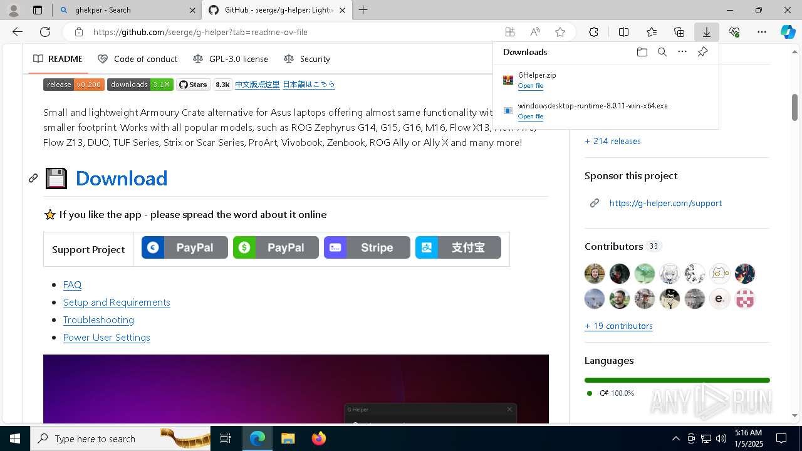
Task: Search downloads using magnifier icon
Action: point(662,52)
